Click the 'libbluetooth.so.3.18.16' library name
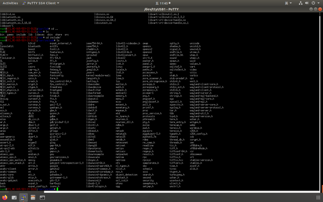323x202 pixels. pos(16,23)
